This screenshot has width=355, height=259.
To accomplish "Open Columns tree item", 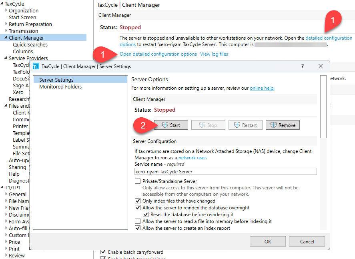I will 23,51.
